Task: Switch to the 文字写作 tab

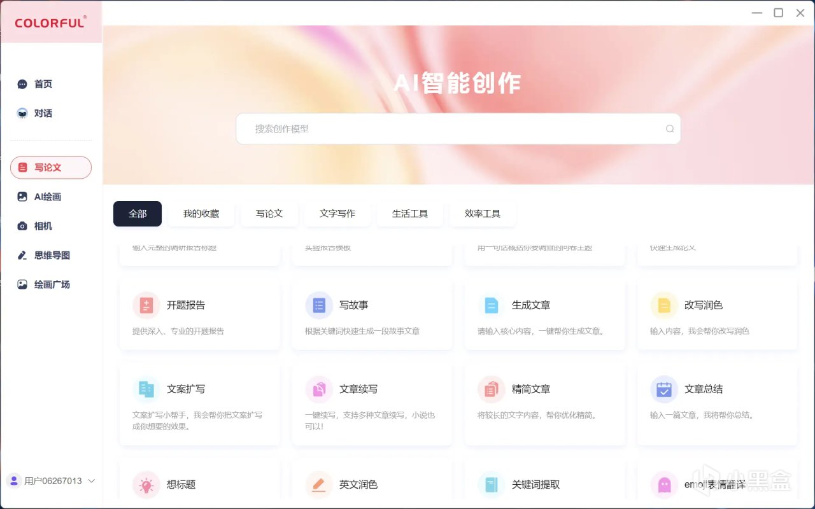Action: pos(337,214)
